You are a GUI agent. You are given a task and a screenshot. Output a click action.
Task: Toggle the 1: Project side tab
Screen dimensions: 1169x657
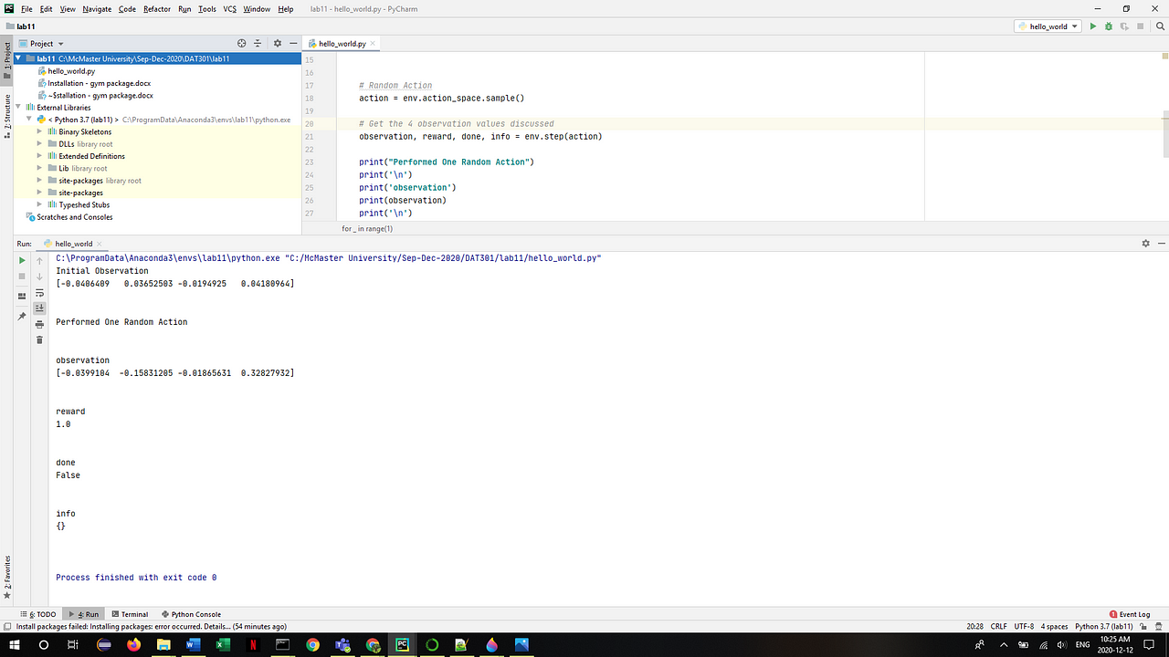coord(7,61)
